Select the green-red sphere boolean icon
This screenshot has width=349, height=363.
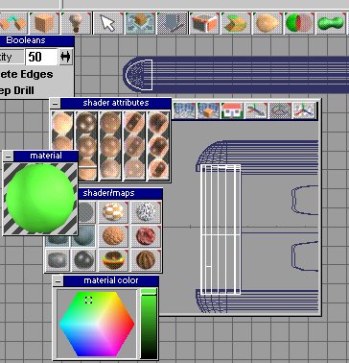click(299, 23)
